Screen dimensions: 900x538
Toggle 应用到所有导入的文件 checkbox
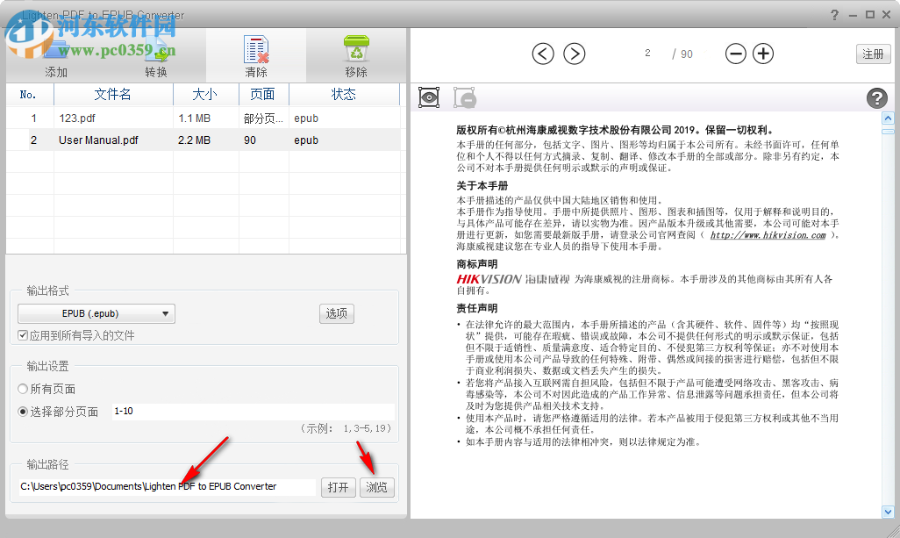point(21,334)
